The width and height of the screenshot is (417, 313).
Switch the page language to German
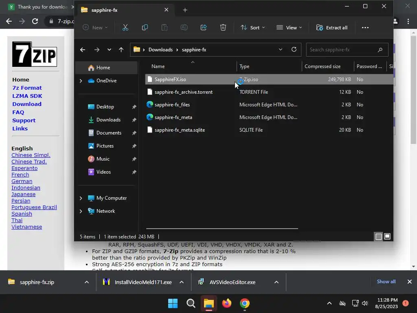(22, 181)
